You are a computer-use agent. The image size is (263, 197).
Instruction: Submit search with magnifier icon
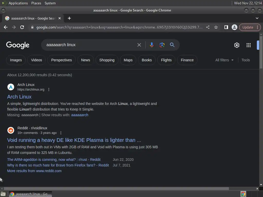point(172,45)
